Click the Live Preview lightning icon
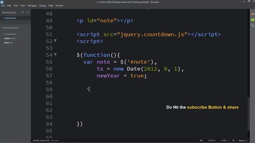Viewport: 255px width, 143px height. pyautogui.click(x=252, y=14)
